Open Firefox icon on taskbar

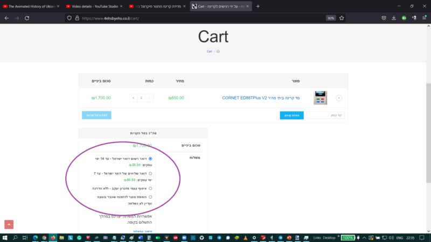point(53,238)
